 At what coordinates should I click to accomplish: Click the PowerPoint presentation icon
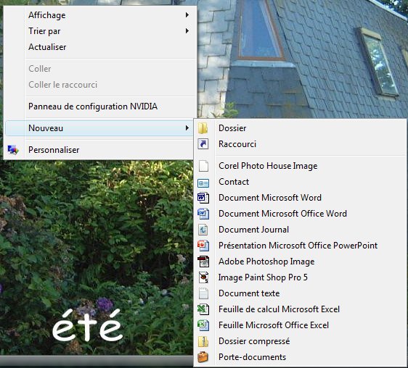[x=203, y=246]
